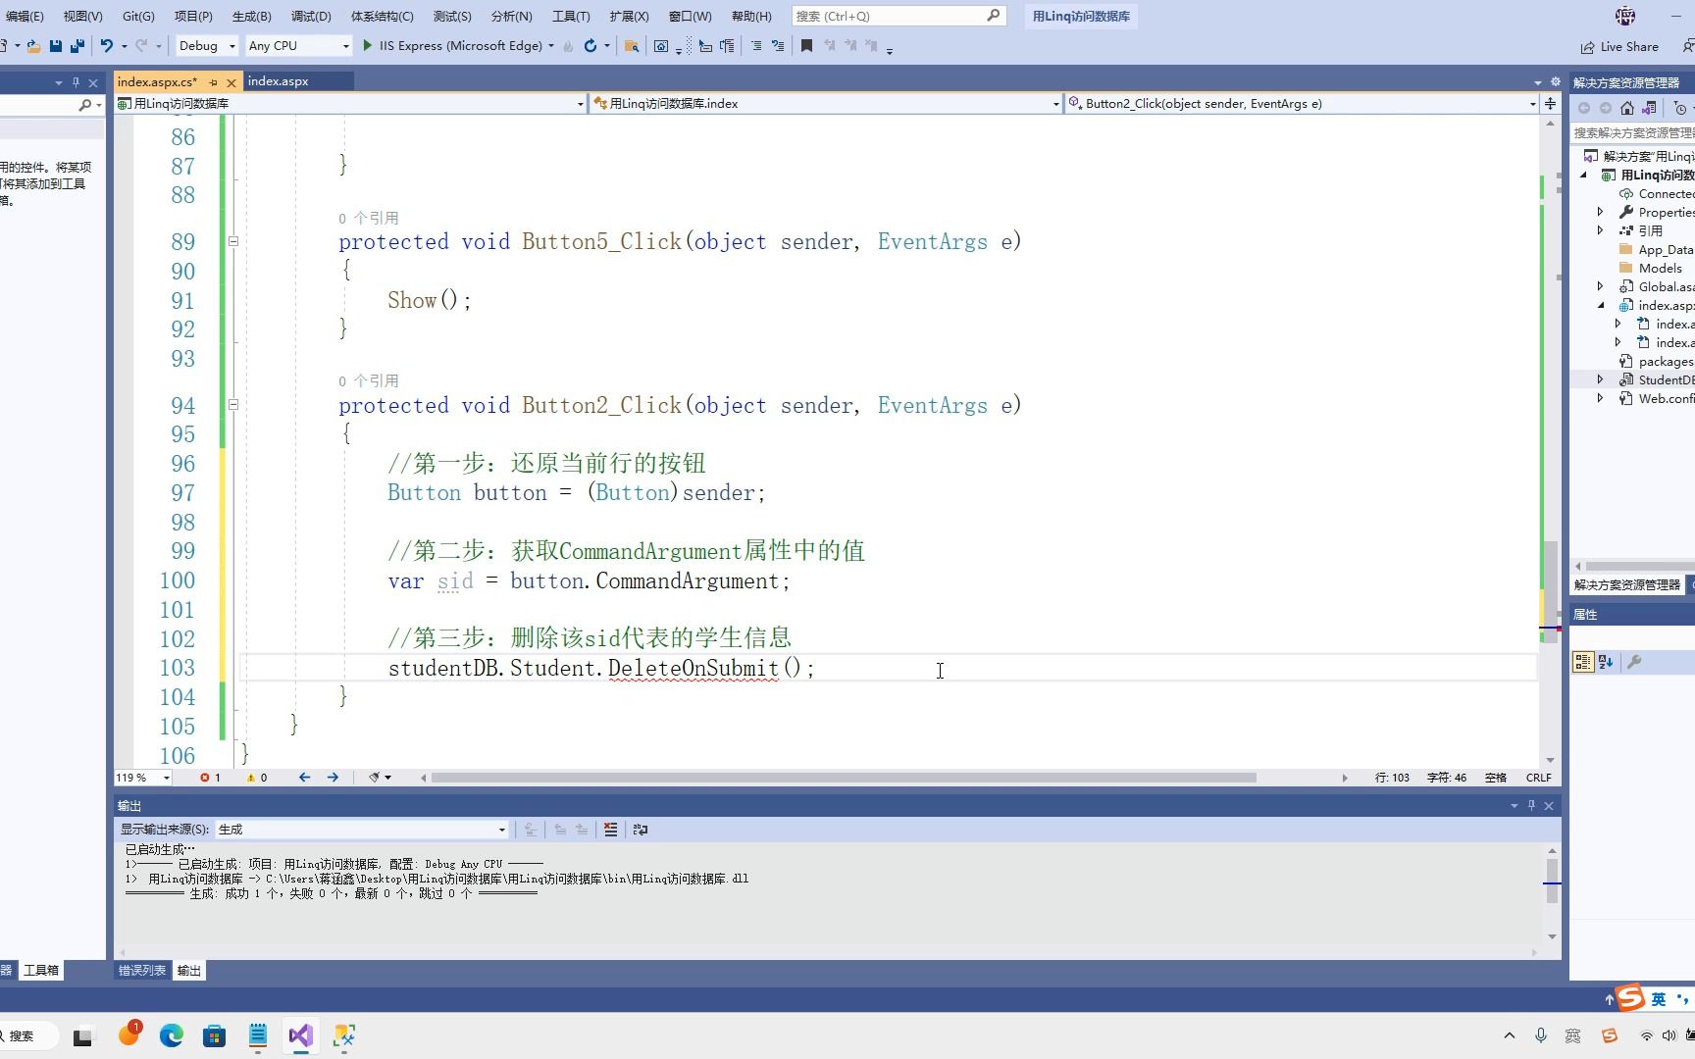Click Live Share in the top right
Image resolution: width=1695 pixels, height=1059 pixels.
pyautogui.click(x=1619, y=47)
